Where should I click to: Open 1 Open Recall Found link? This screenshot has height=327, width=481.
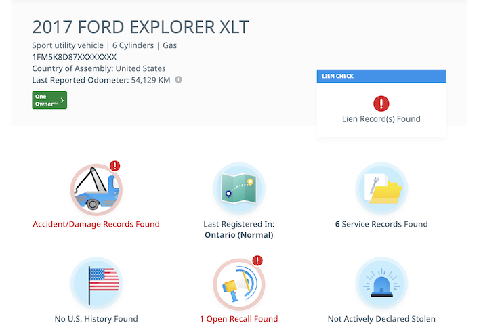239,319
